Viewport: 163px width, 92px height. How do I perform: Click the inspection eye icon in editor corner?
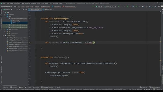(160, 12)
